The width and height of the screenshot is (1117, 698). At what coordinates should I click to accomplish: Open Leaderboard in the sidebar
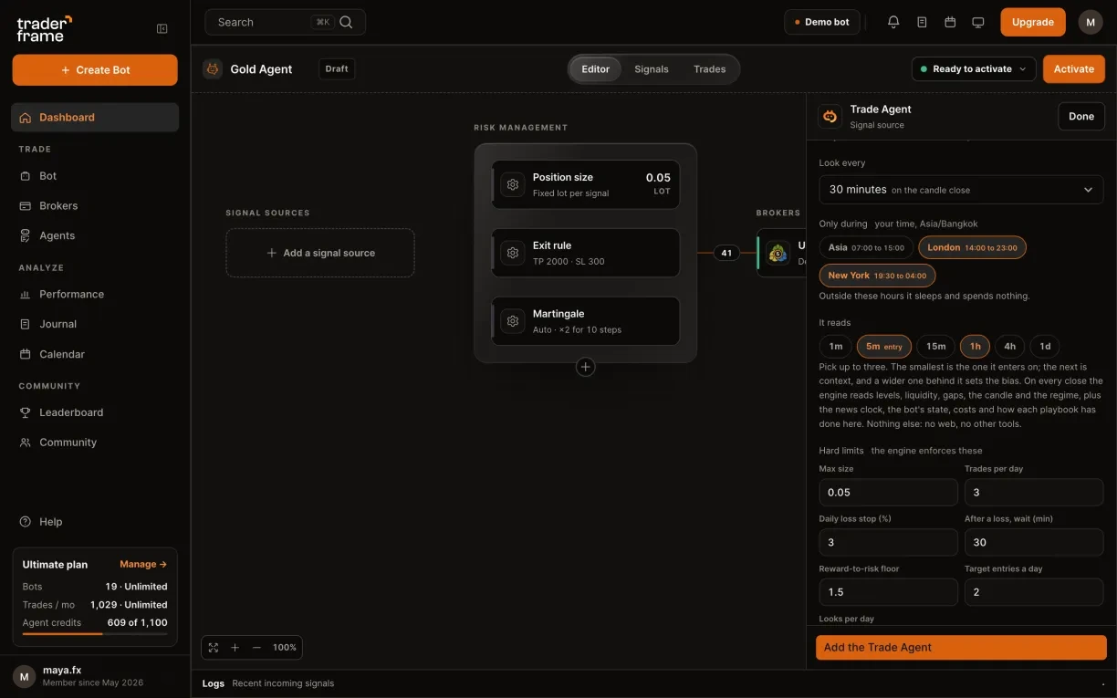click(95, 412)
